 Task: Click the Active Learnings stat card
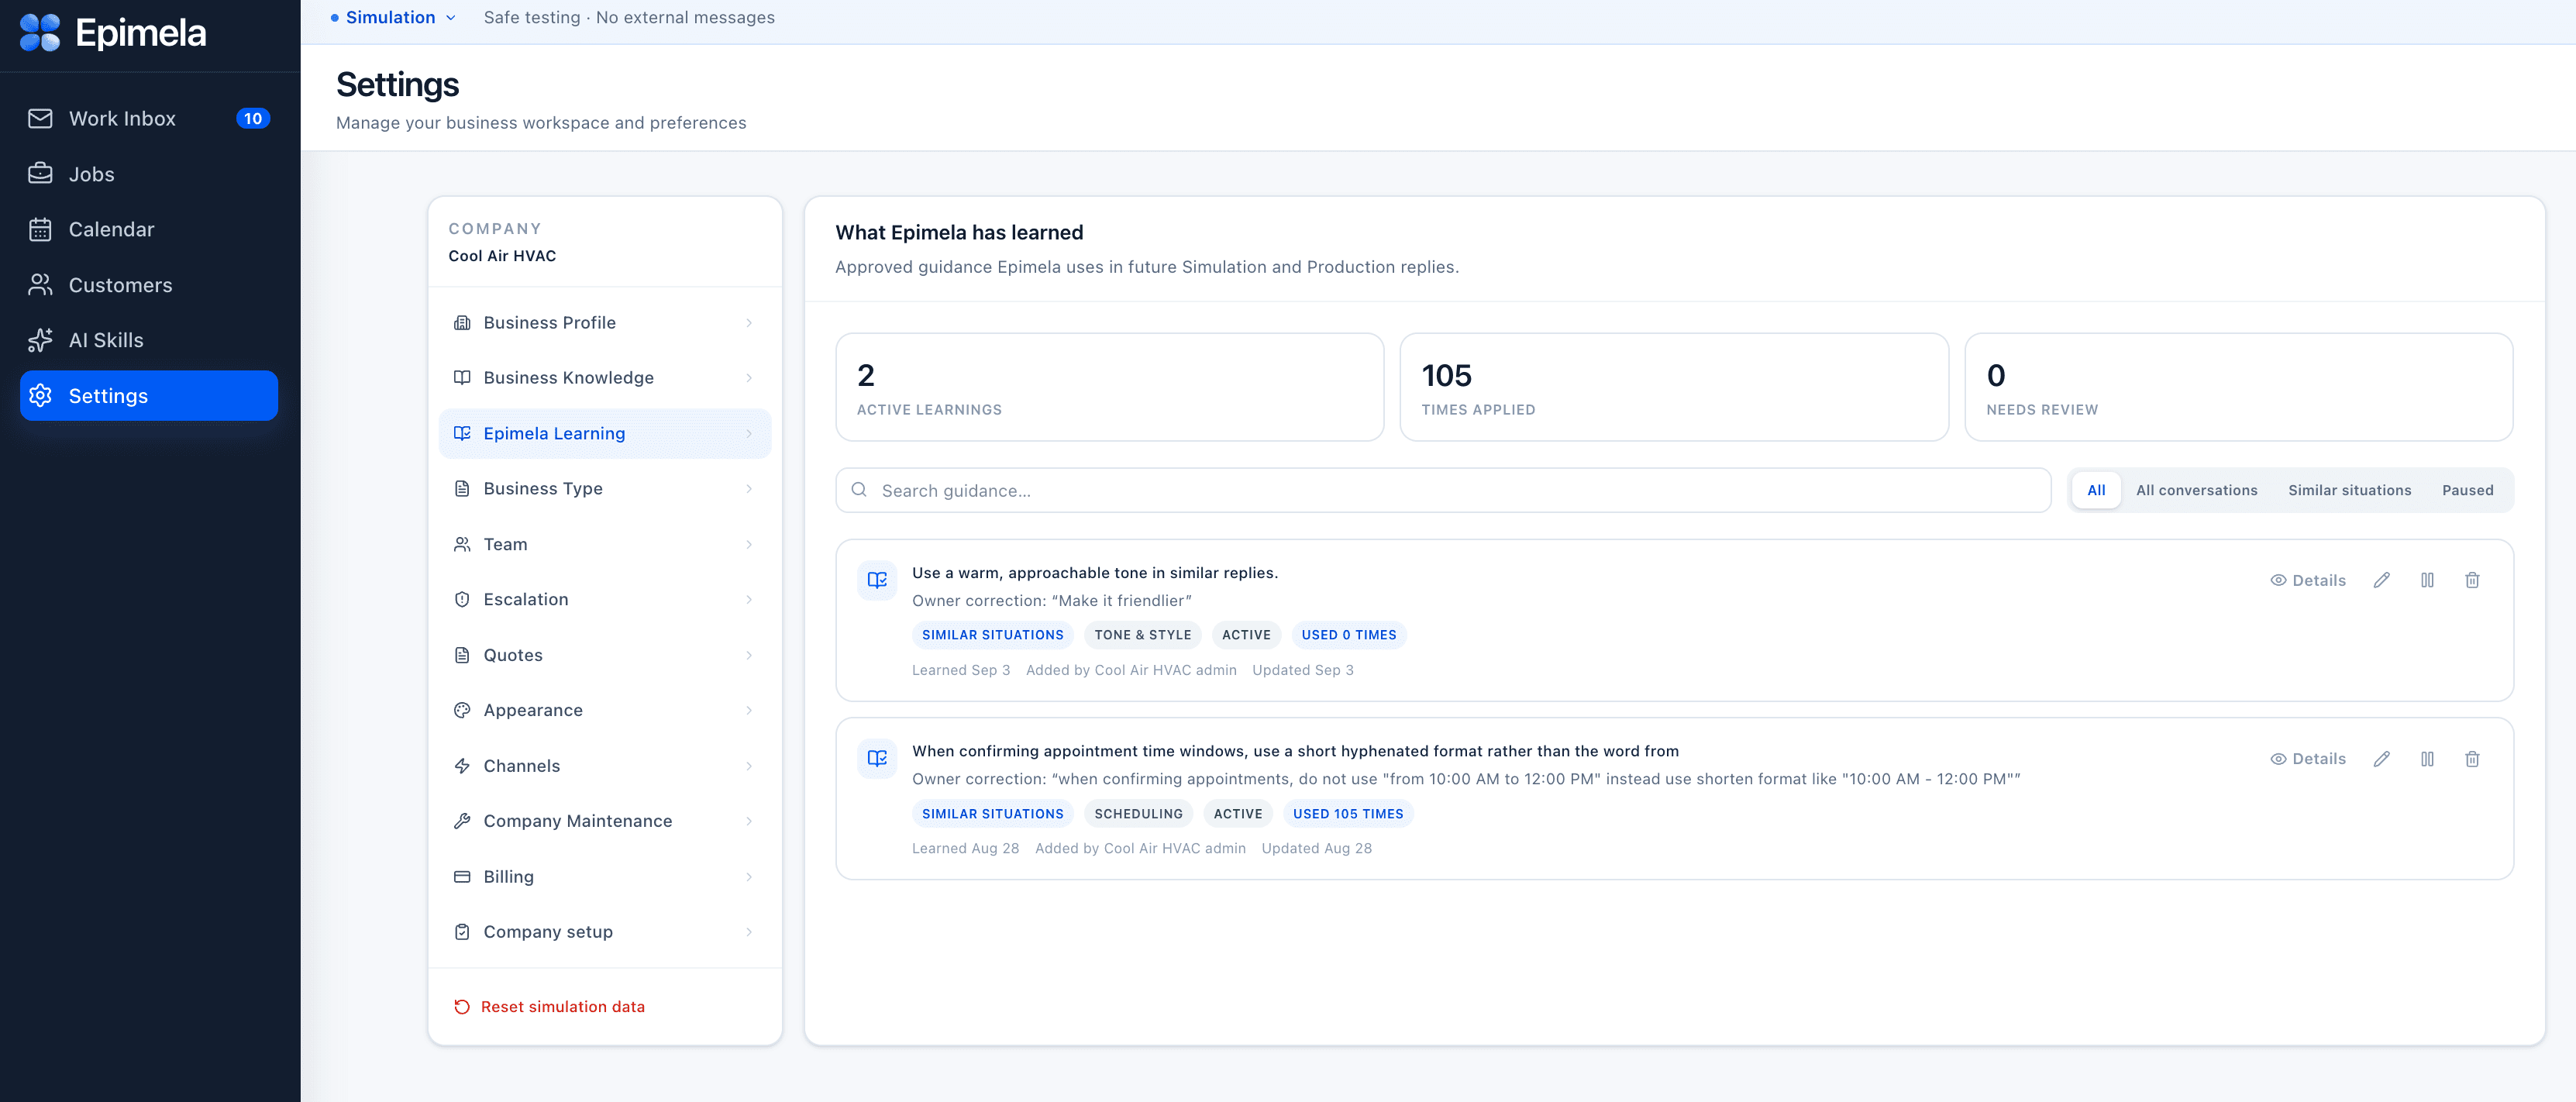click(x=1109, y=387)
